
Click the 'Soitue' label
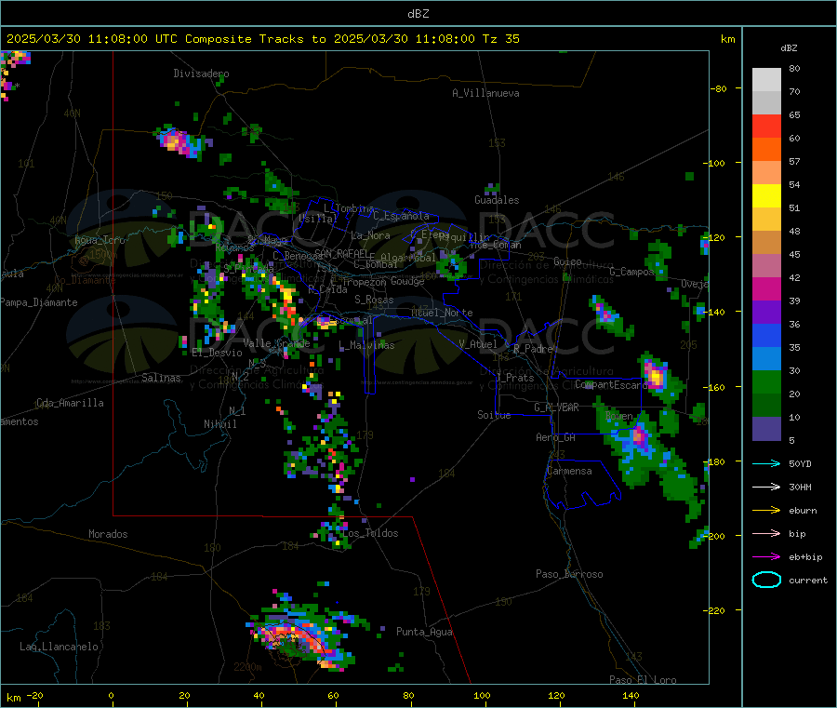(x=494, y=415)
